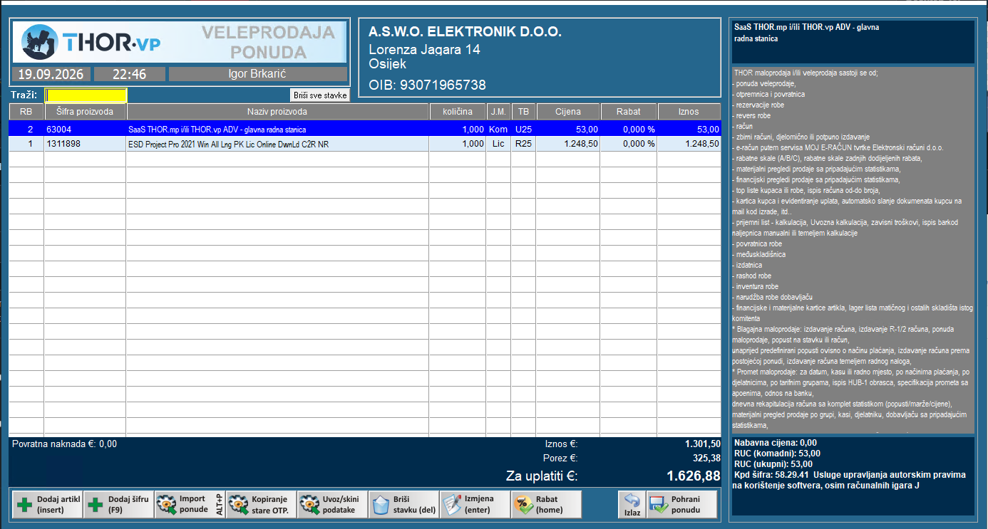Open Rabat (home) discount button
988x529 pixels.
(546, 504)
